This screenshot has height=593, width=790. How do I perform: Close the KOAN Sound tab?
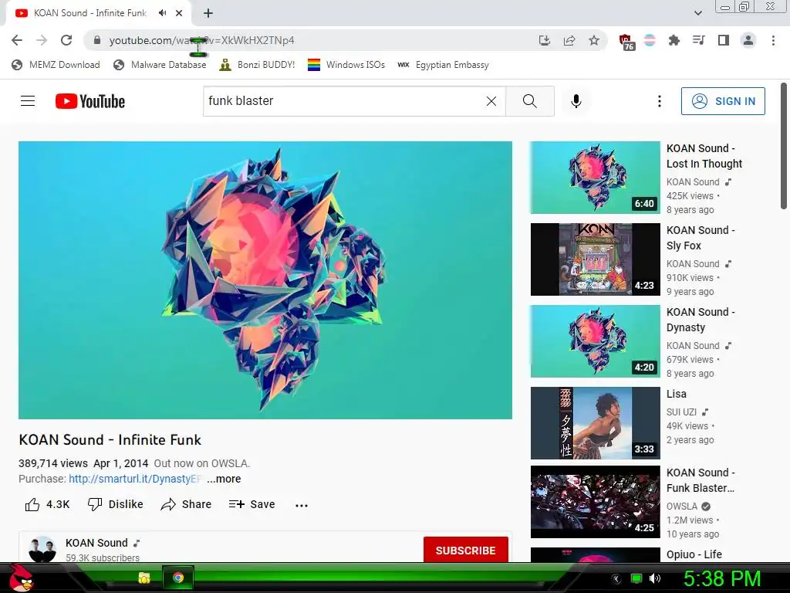[x=179, y=13]
